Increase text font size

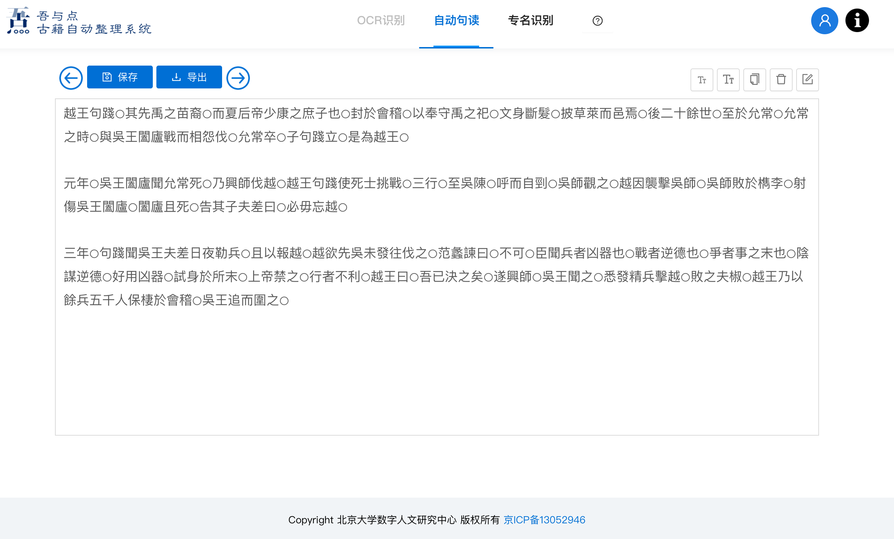(728, 80)
